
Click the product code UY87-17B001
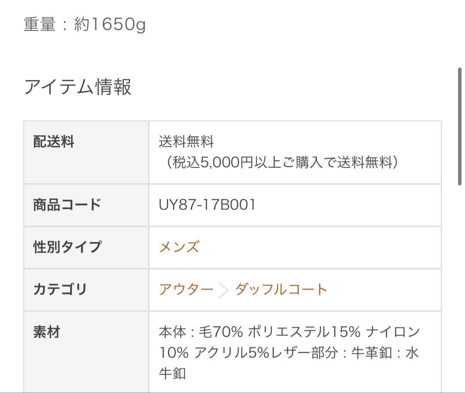point(208,205)
